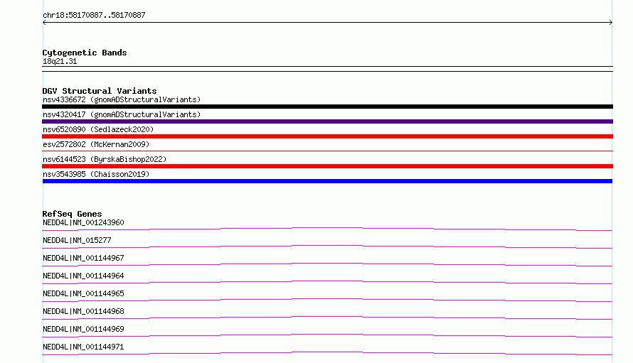Click the Cytogenetic Bands track title
The width and height of the screenshot is (633, 363).
click(x=85, y=53)
